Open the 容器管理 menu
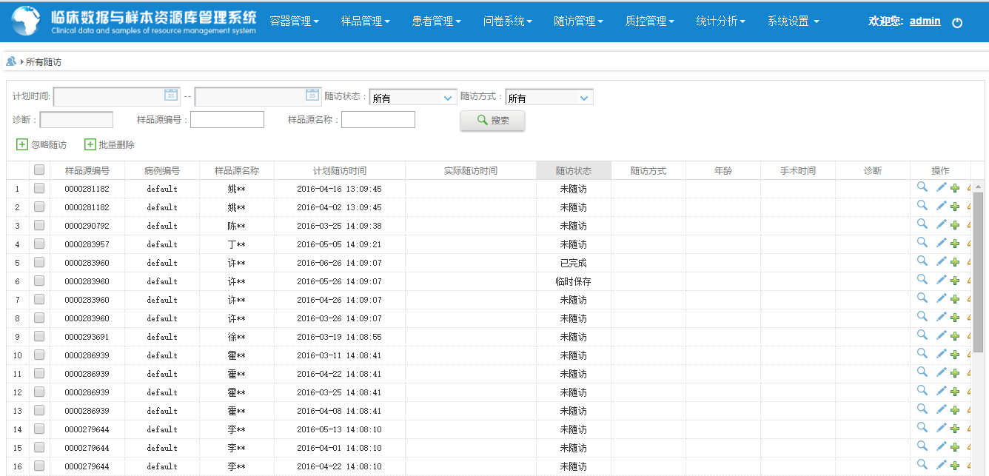Screen dimensions: 989x476 (x=294, y=21)
